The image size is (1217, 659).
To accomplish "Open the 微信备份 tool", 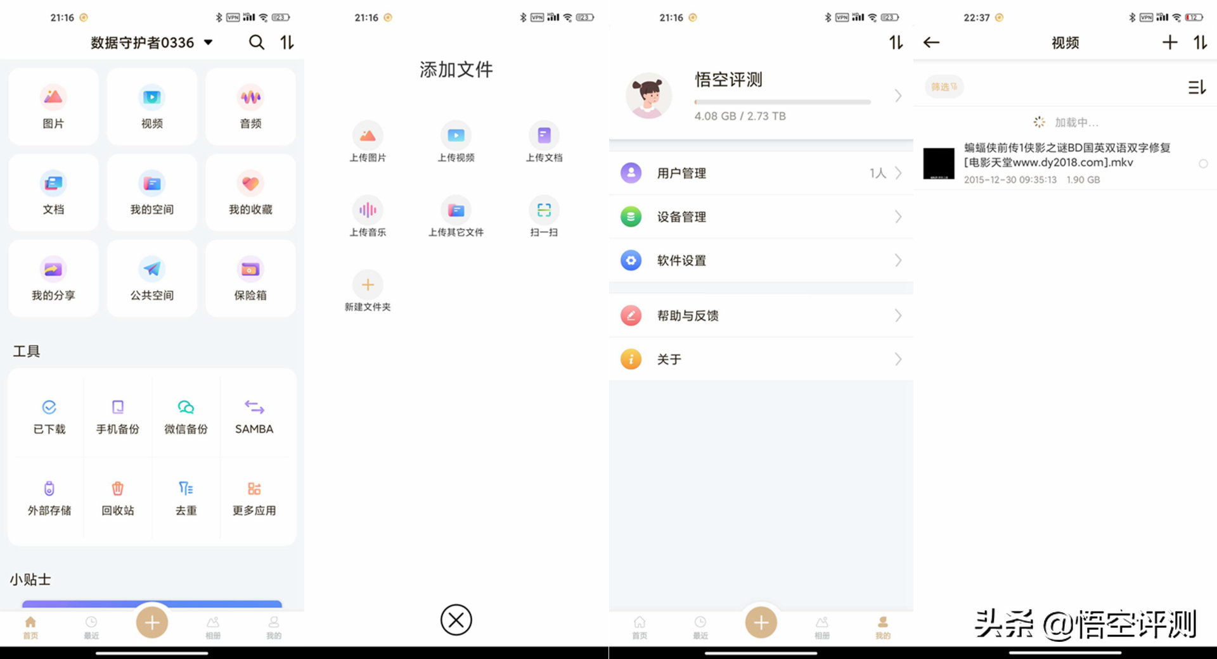I will pos(186,417).
